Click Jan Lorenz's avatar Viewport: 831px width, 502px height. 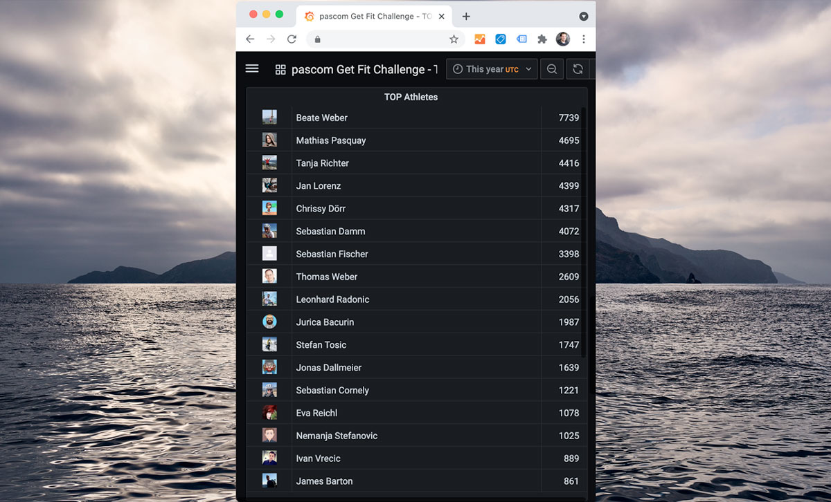(x=269, y=185)
